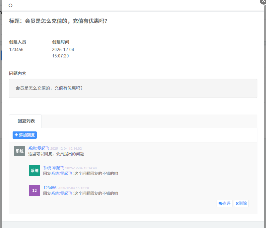Open the 123456 user link in third reply
Screen dimensions: 266x228
(x=50, y=188)
